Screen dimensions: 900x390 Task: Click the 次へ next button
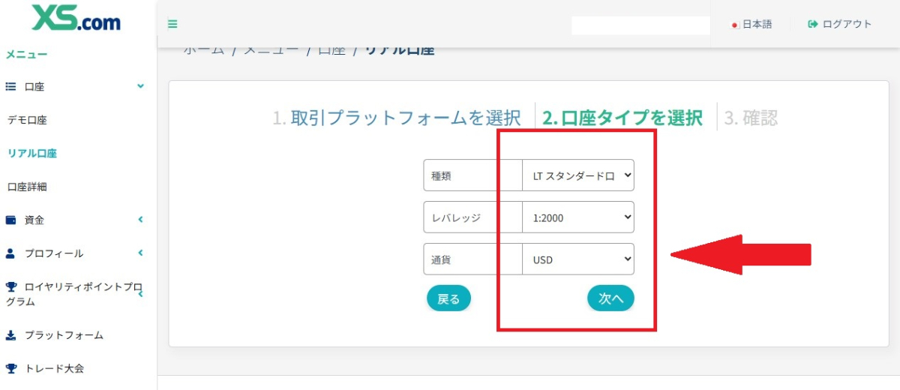[x=610, y=298]
